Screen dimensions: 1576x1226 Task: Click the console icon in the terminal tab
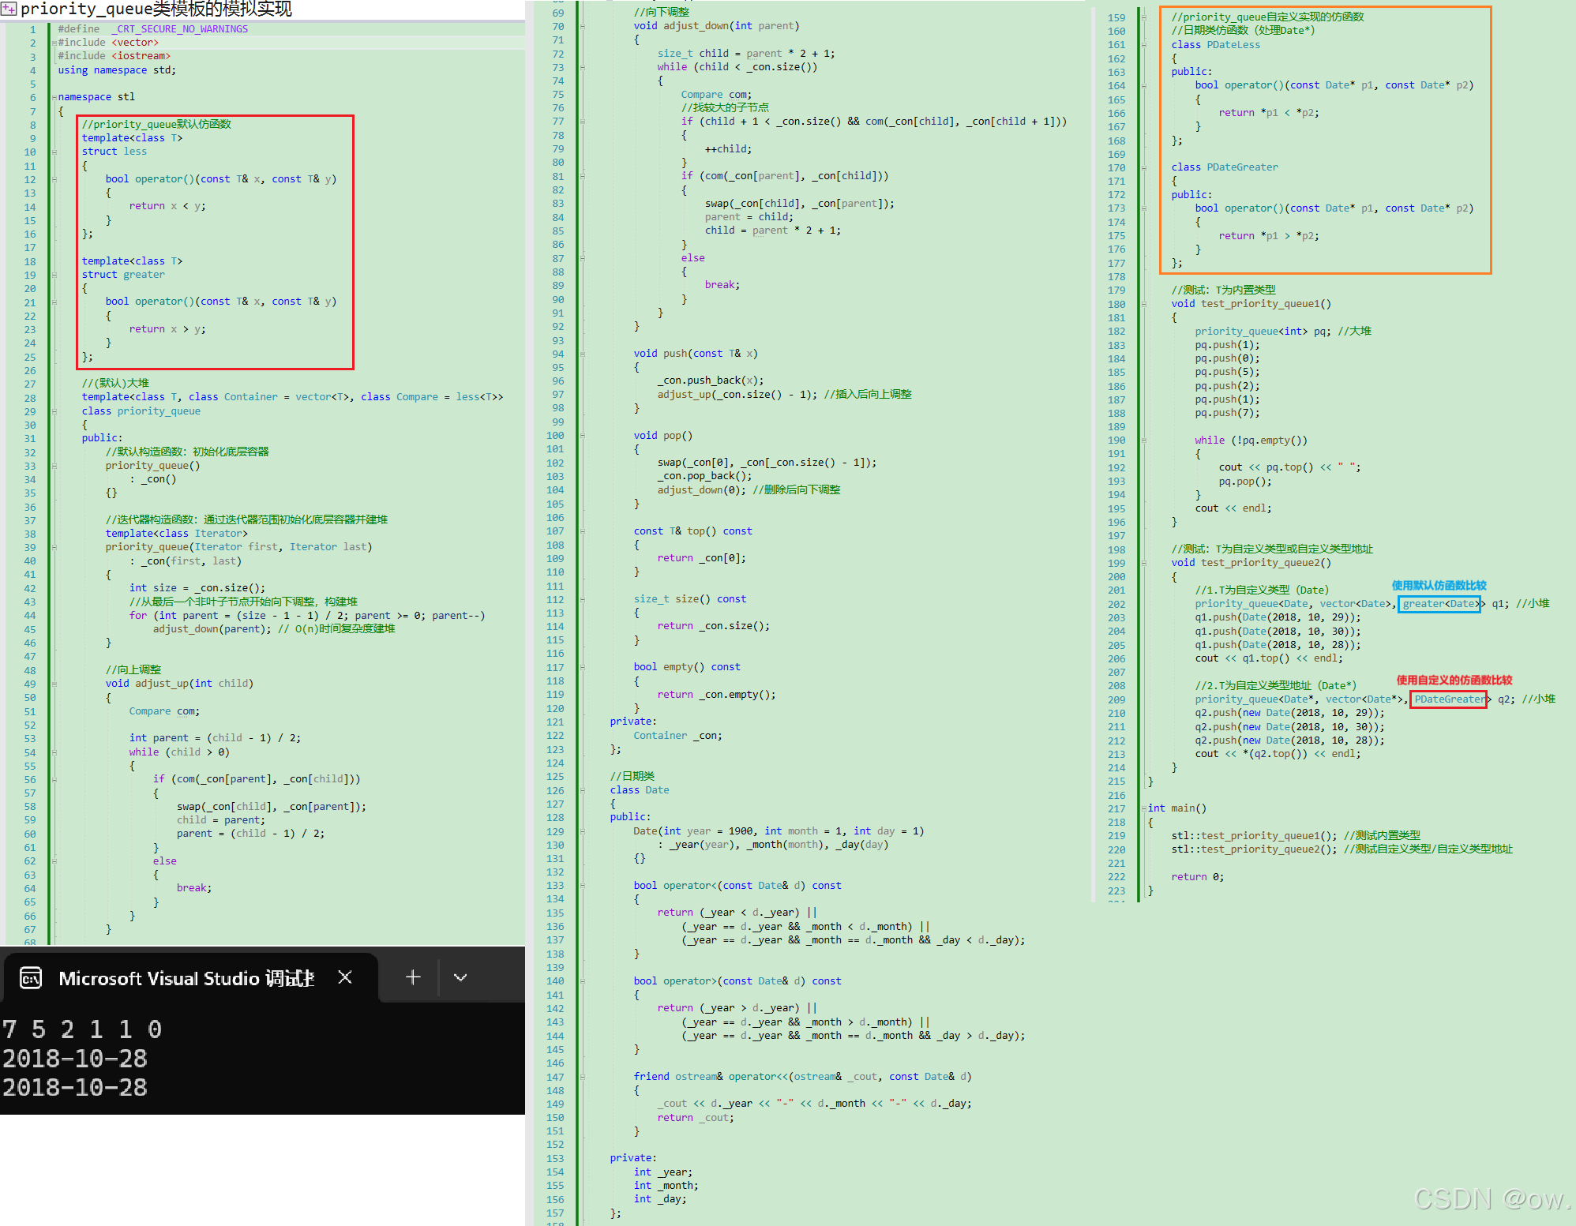pyautogui.click(x=31, y=979)
